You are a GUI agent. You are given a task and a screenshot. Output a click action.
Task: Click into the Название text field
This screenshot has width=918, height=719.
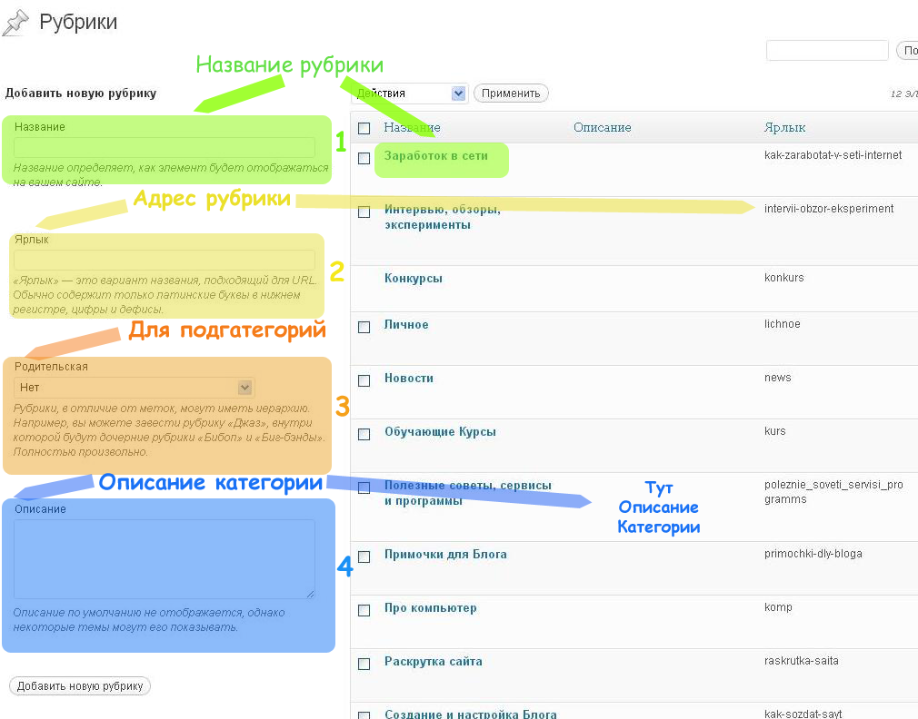[165, 147]
